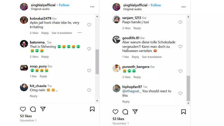
Task: See translation of goodlife.81 comment
Action: click(x=152, y=57)
